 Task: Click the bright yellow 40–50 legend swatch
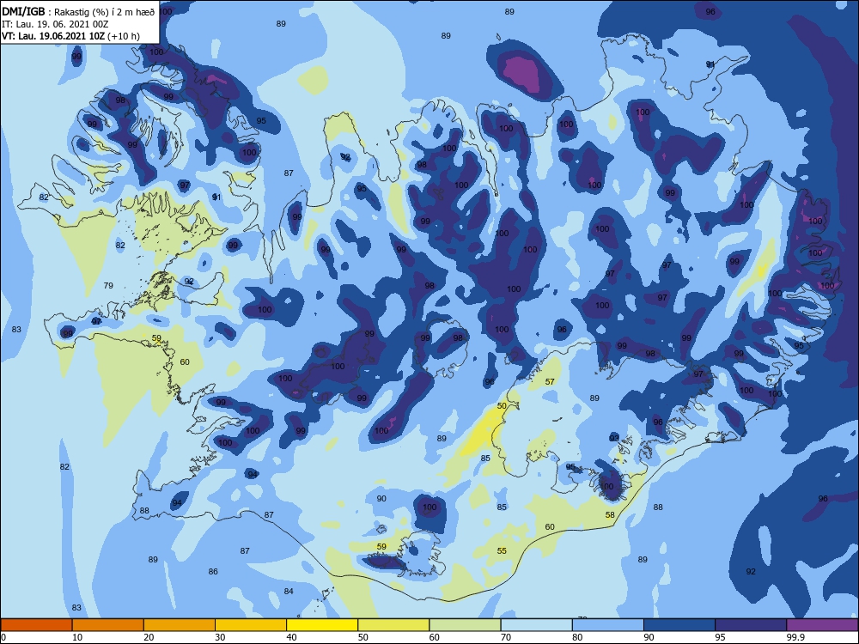[322, 625]
